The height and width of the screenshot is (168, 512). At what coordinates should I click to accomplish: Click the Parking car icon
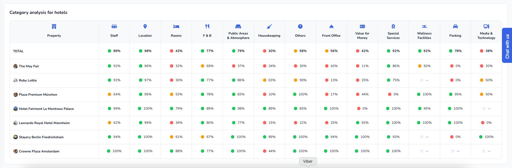pyautogui.click(x=455, y=26)
